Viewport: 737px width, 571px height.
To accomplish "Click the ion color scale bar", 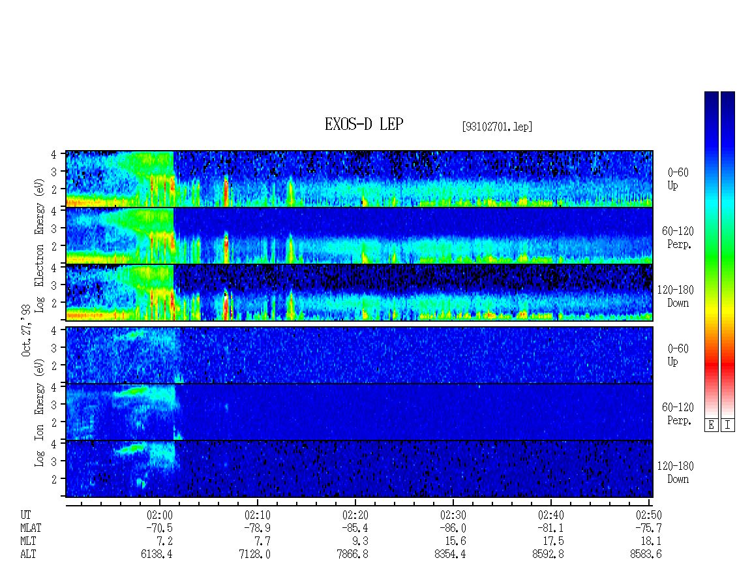I will coord(728,255).
